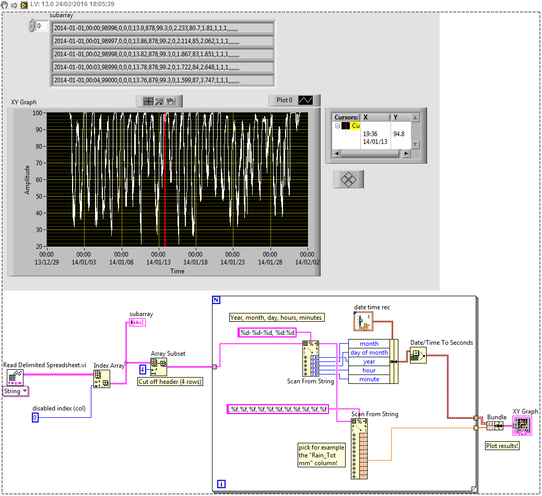
Task: Click the Plot 0 legend label
Action: coord(284,100)
